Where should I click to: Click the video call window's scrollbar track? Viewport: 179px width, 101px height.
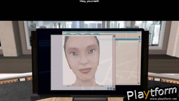pyautogui.click(x=114, y=63)
